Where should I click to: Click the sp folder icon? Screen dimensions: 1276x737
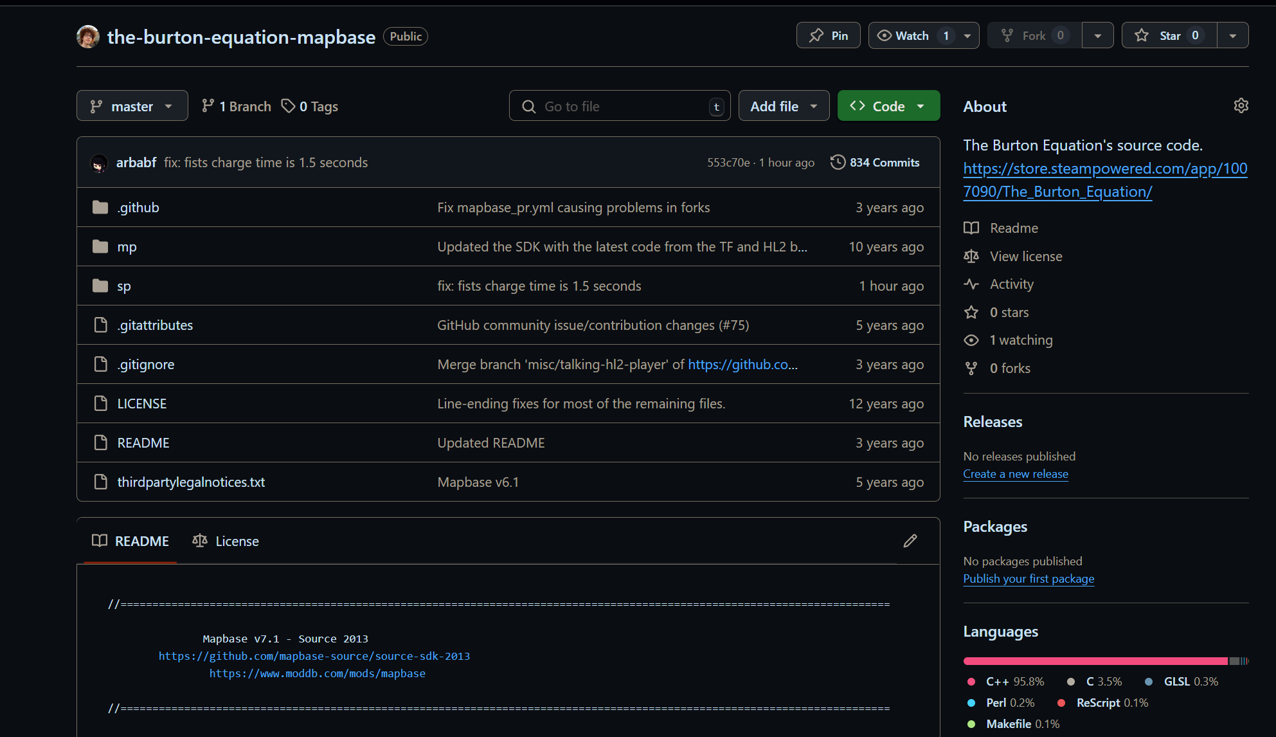tap(100, 286)
